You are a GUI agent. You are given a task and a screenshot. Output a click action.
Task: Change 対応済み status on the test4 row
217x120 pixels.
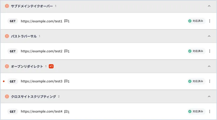tap(196, 111)
